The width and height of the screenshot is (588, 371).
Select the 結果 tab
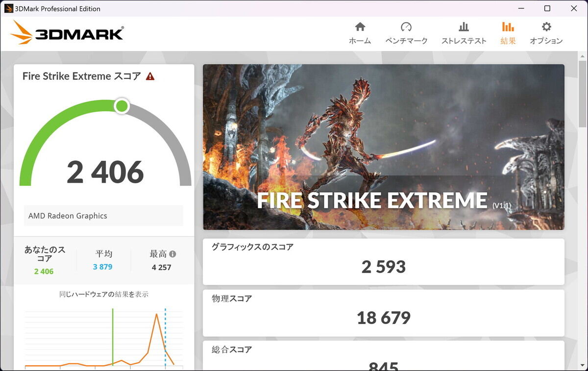pyautogui.click(x=508, y=33)
